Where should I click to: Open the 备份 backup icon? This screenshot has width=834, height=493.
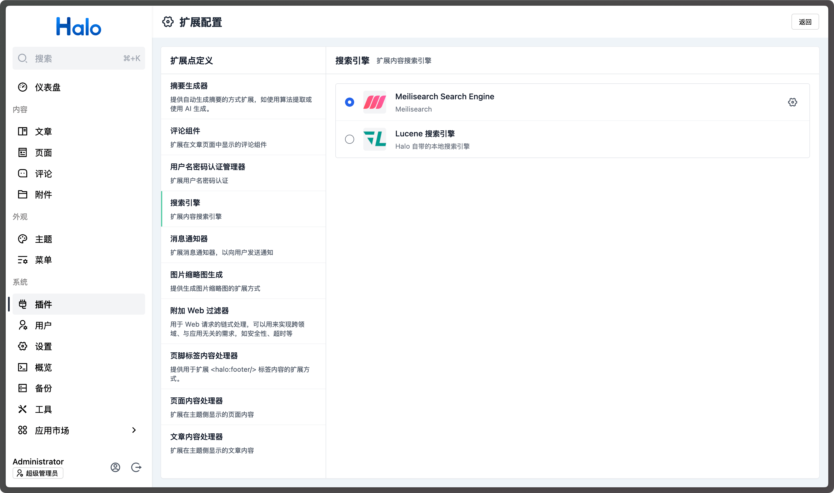23,388
